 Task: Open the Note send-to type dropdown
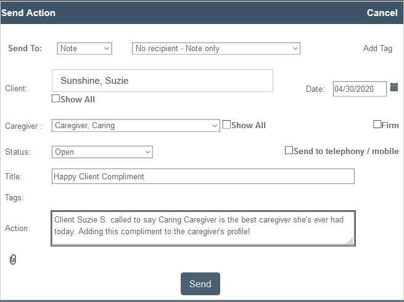coord(85,49)
